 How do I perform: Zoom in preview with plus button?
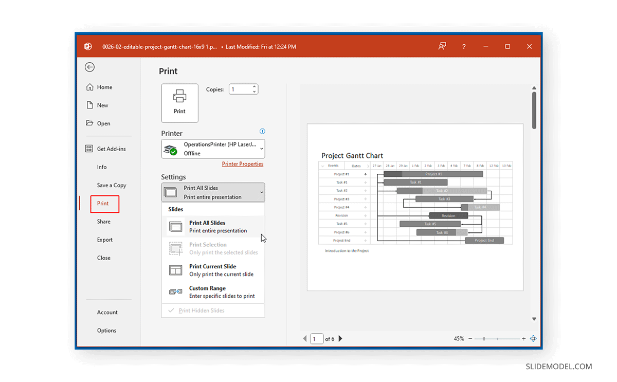pyautogui.click(x=524, y=339)
